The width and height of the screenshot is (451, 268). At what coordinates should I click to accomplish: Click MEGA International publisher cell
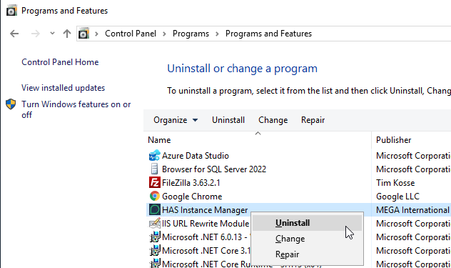pyautogui.click(x=412, y=210)
